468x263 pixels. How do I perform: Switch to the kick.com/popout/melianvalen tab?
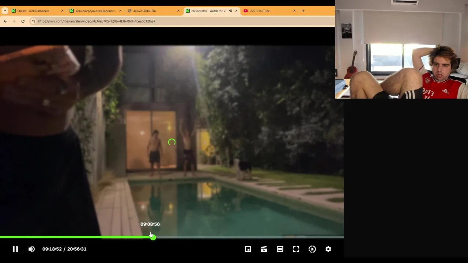[x=95, y=11]
